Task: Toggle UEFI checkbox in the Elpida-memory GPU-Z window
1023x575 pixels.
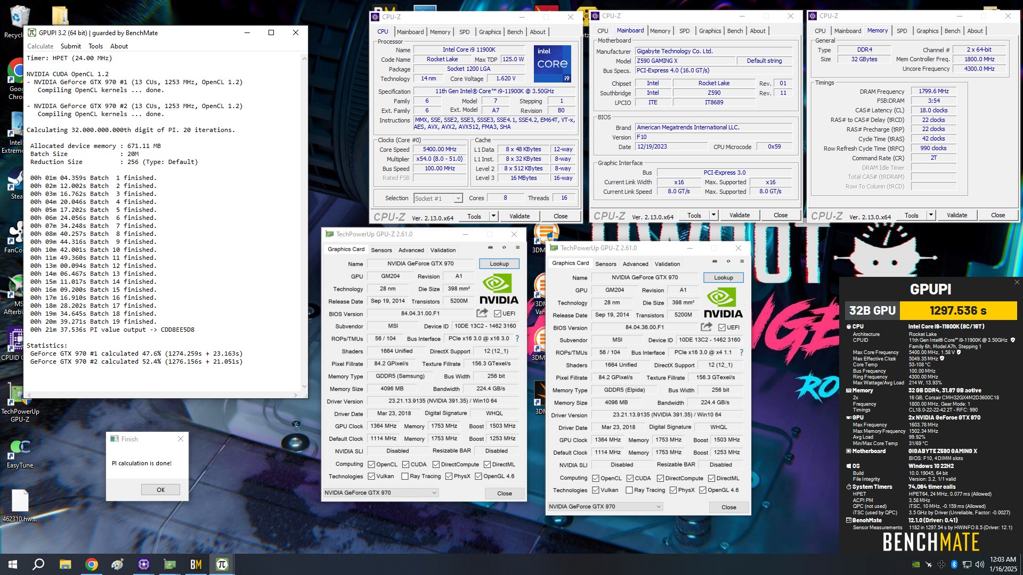Action: point(722,327)
